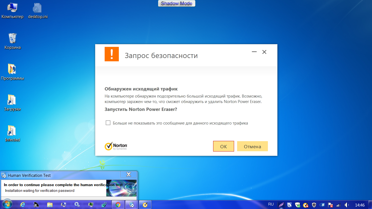Close the Human Verification Test window
The width and height of the screenshot is (372, 209).
pos(129,175)
